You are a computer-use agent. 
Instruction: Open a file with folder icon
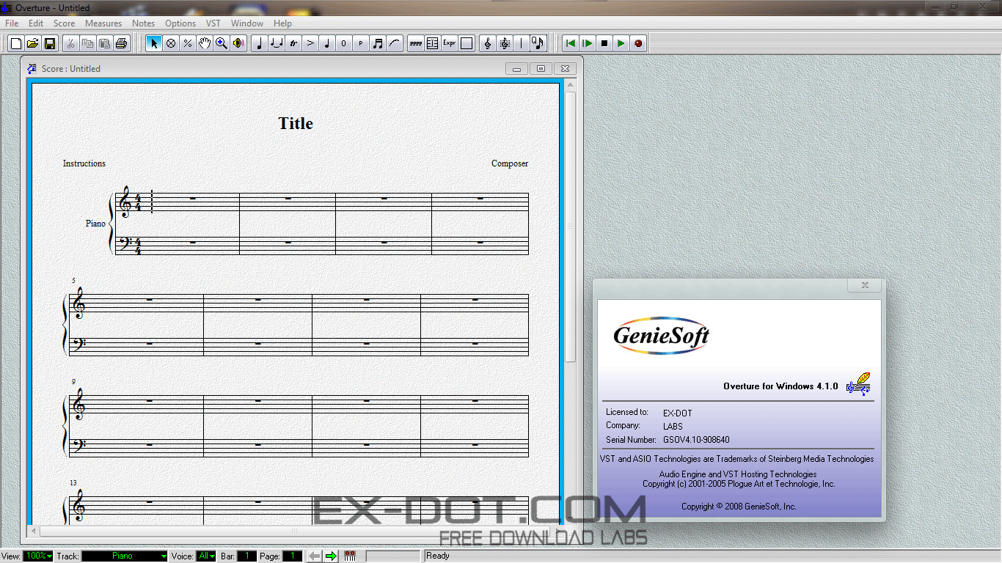coord(32,43)
